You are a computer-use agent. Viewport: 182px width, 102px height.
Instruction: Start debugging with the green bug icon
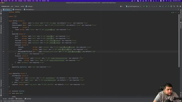[x=147, y=6]
